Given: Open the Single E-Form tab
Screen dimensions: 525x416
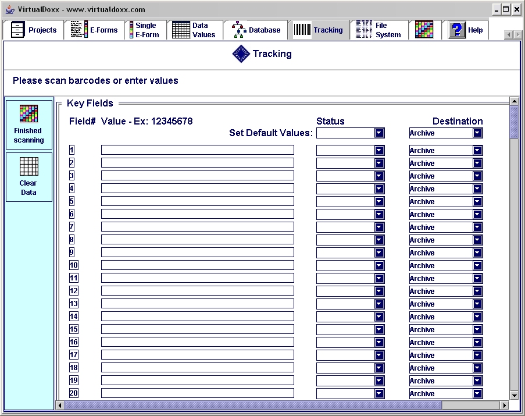Looking at the screenshot, I should click(146, 30).
